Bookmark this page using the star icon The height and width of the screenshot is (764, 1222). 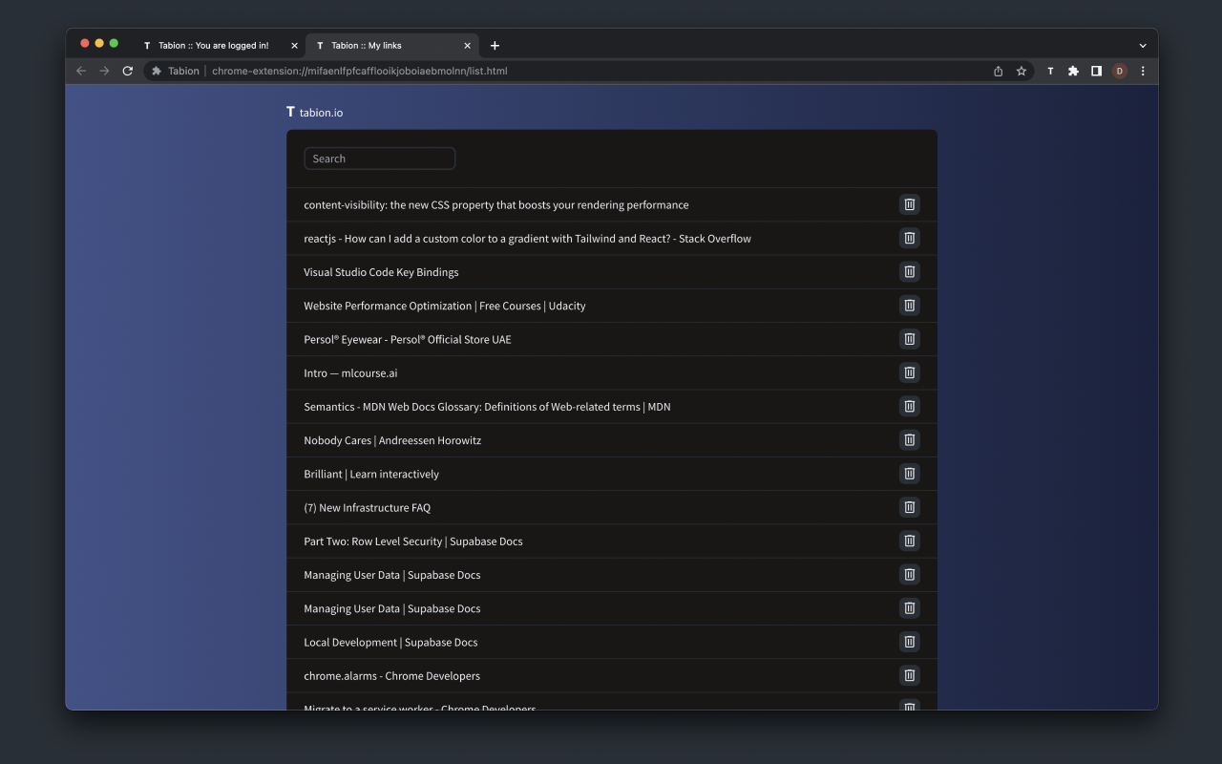1022,71
